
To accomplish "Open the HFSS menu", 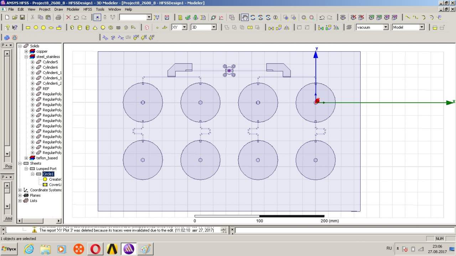I will point(88,9).
